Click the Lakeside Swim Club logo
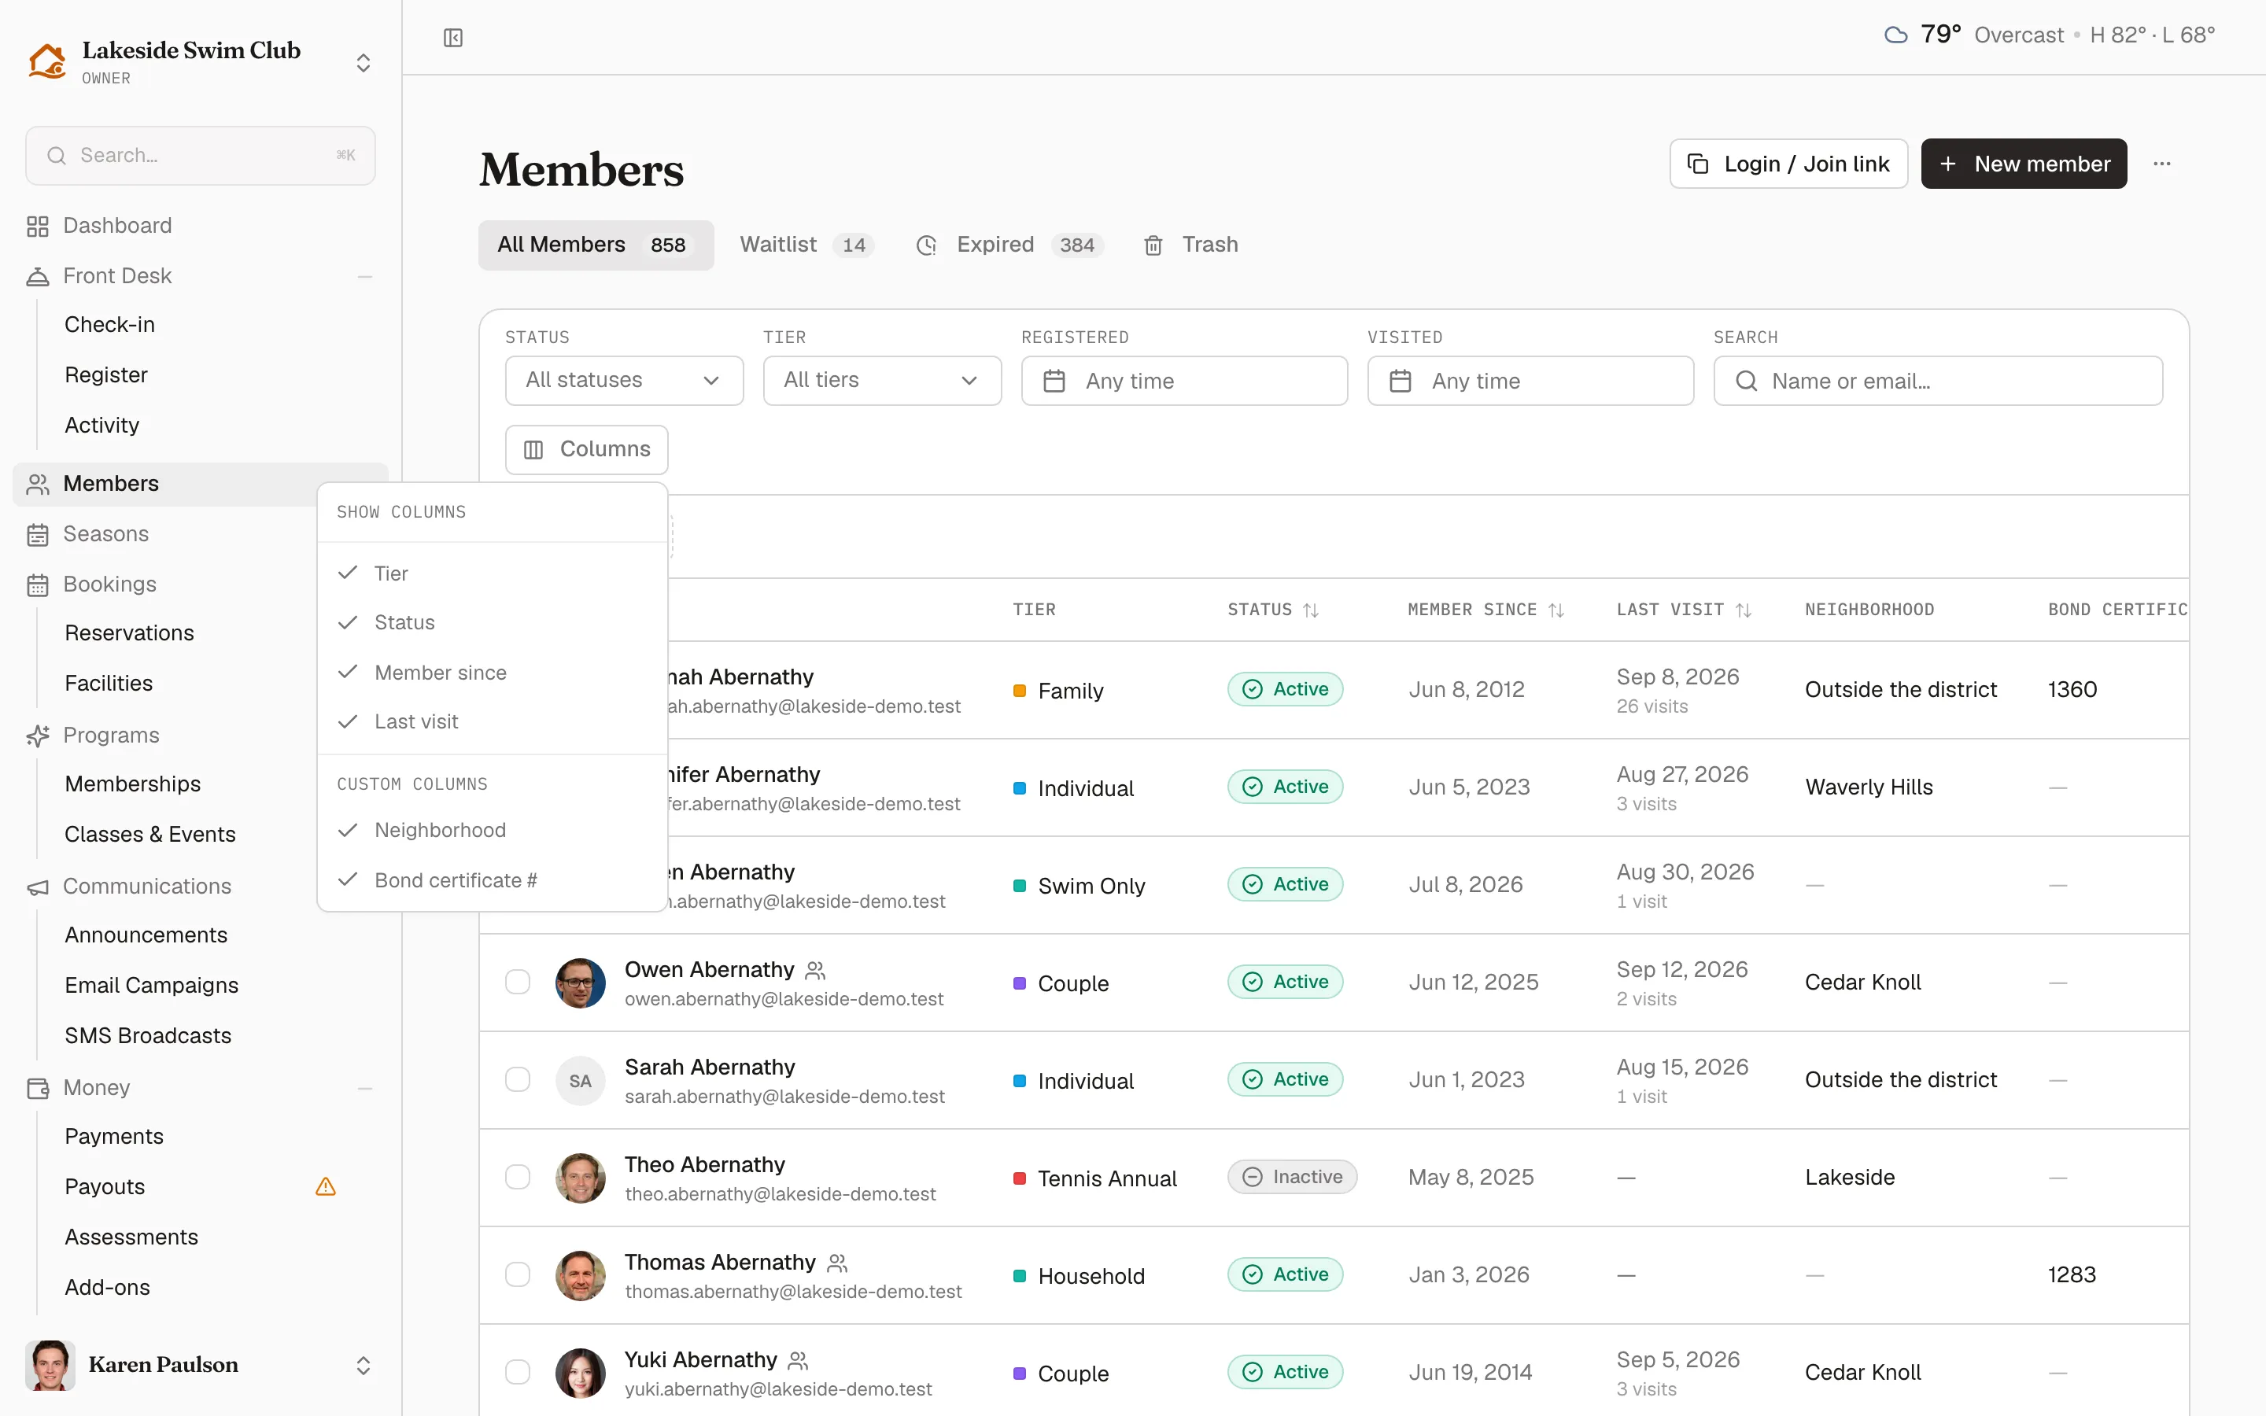Image resolution: width=2266 pixels, height=1416 pixels. tap(47, 62)
